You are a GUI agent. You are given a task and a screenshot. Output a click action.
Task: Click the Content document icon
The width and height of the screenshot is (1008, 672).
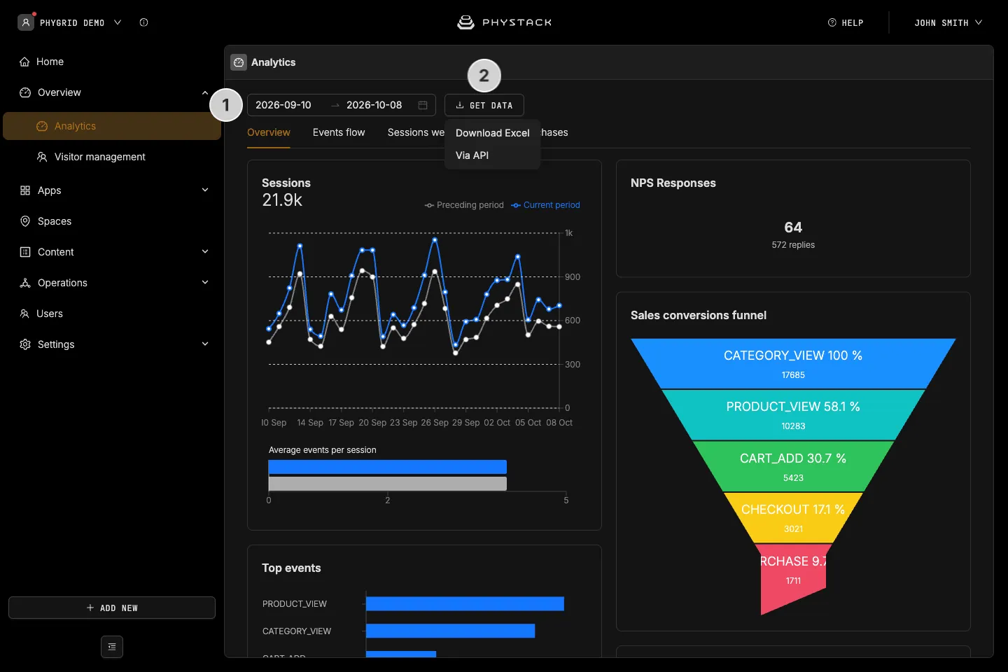[25, 252]
